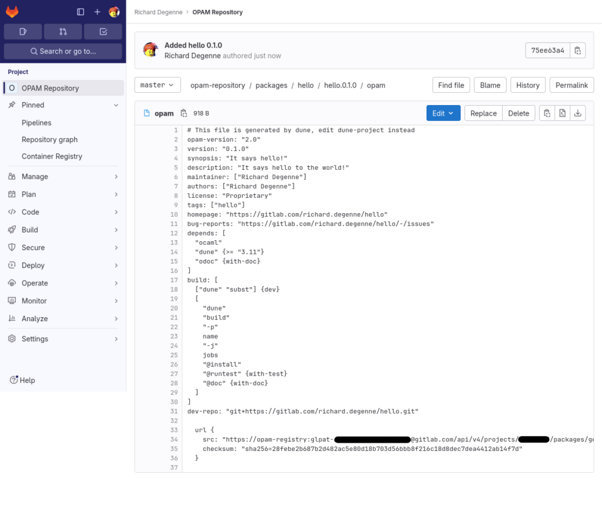Screen dimensions: 602x522
Task: Focus the Search or go to field
Action: tap(63, 51)
